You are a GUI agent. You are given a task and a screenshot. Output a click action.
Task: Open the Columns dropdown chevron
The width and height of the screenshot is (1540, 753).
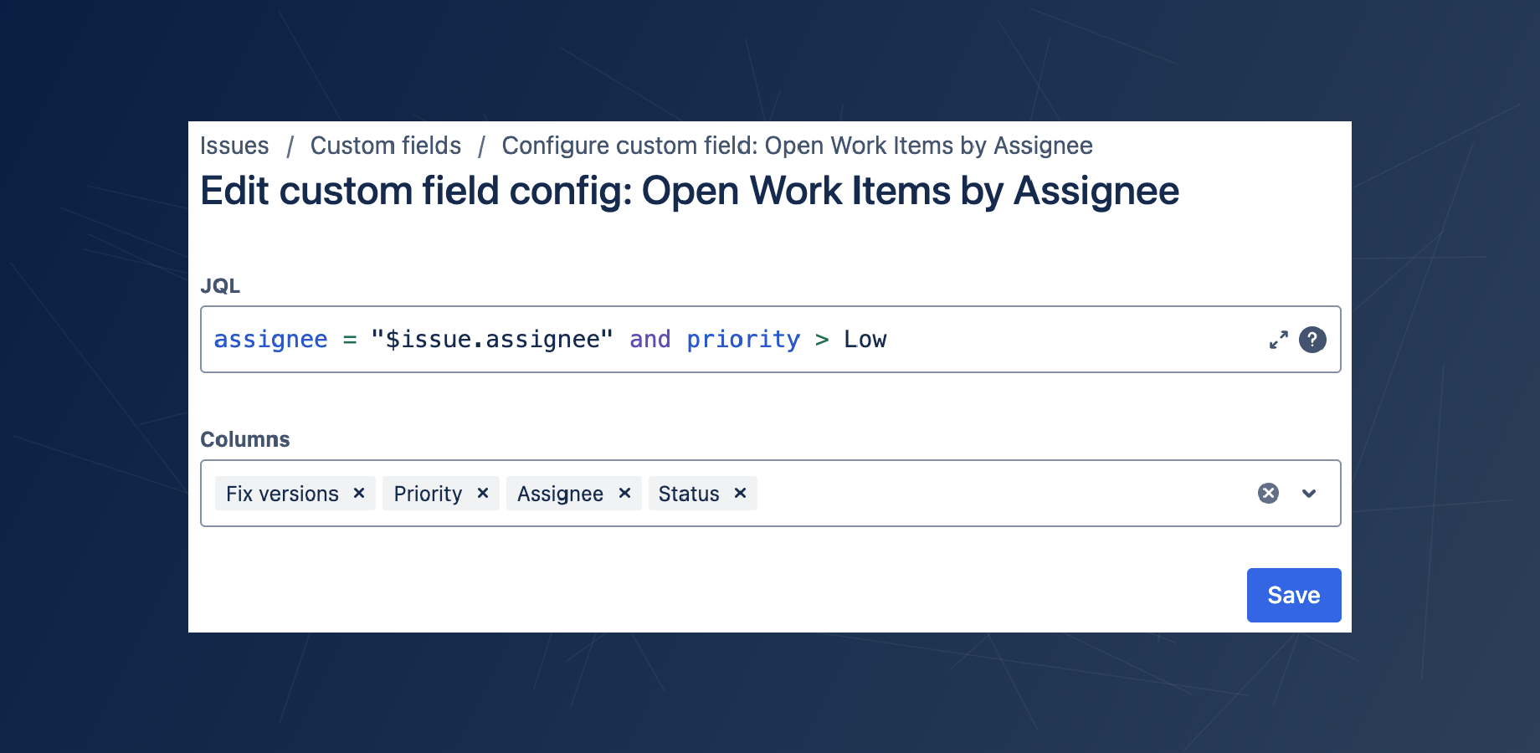click(x=1309, y=494)
